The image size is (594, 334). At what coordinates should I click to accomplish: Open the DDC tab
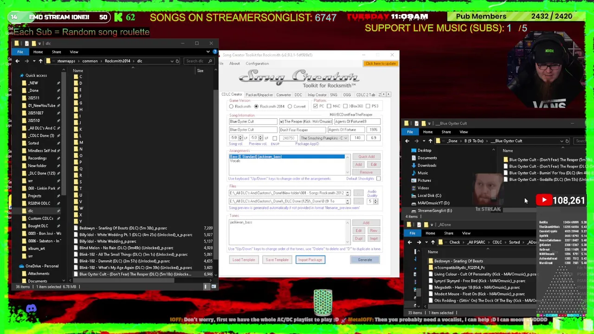298,95
